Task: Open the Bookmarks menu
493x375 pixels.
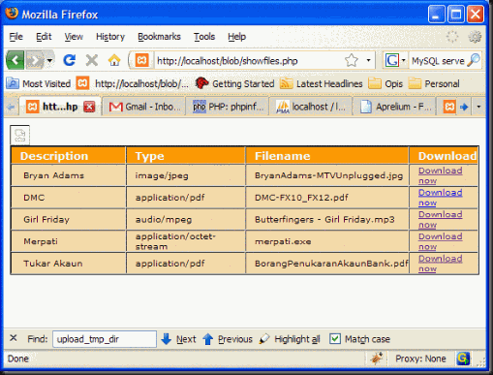Action: pyautogui.click(x=159, y=37)
